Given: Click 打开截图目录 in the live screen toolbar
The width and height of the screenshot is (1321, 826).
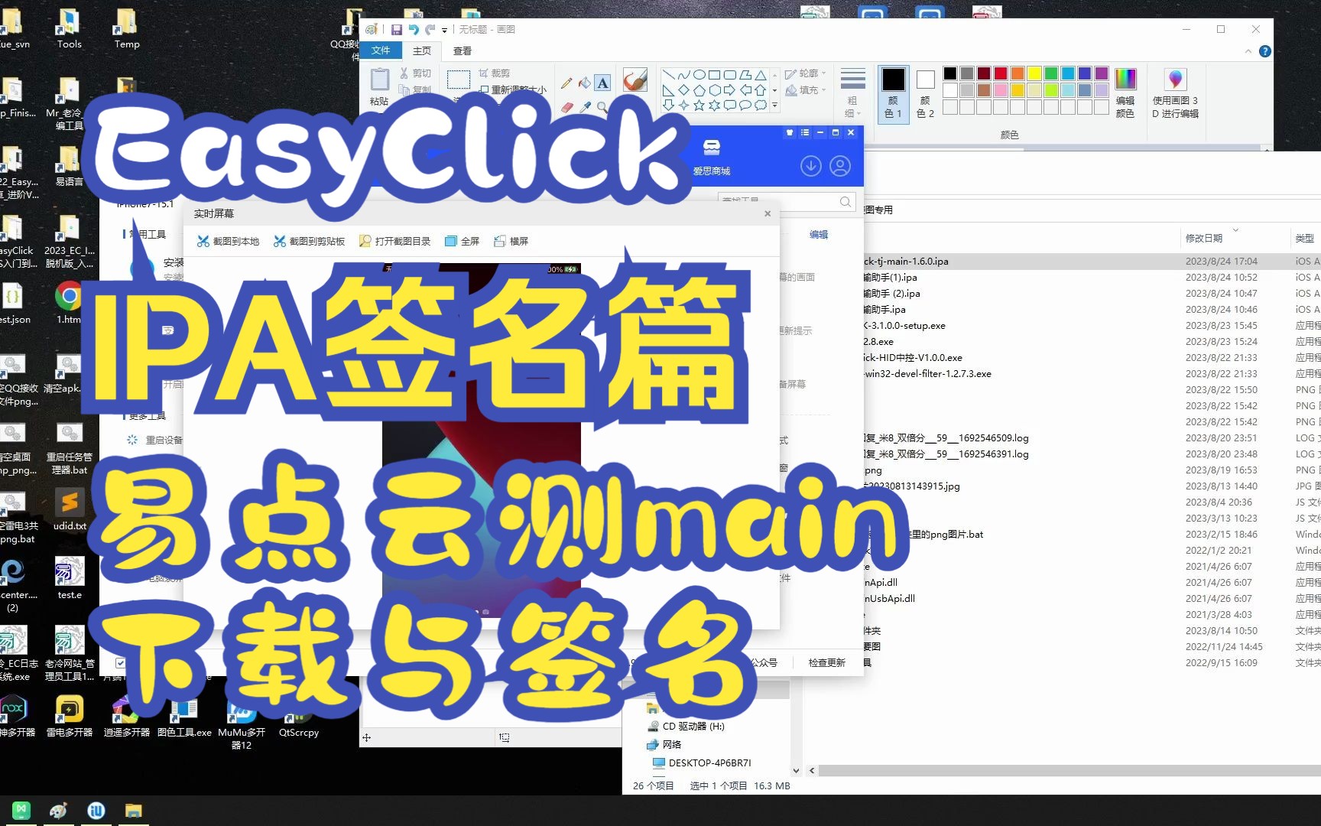Looking at the screenshot, I should point(395,242).
